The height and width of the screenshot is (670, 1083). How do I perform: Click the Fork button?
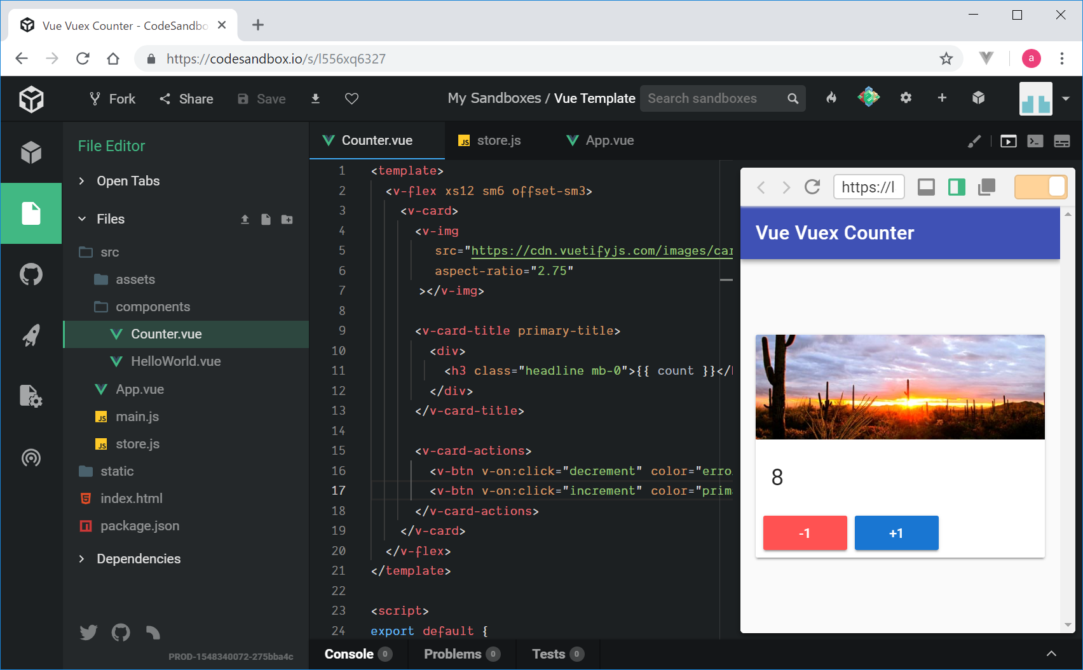tap(112, 98)
